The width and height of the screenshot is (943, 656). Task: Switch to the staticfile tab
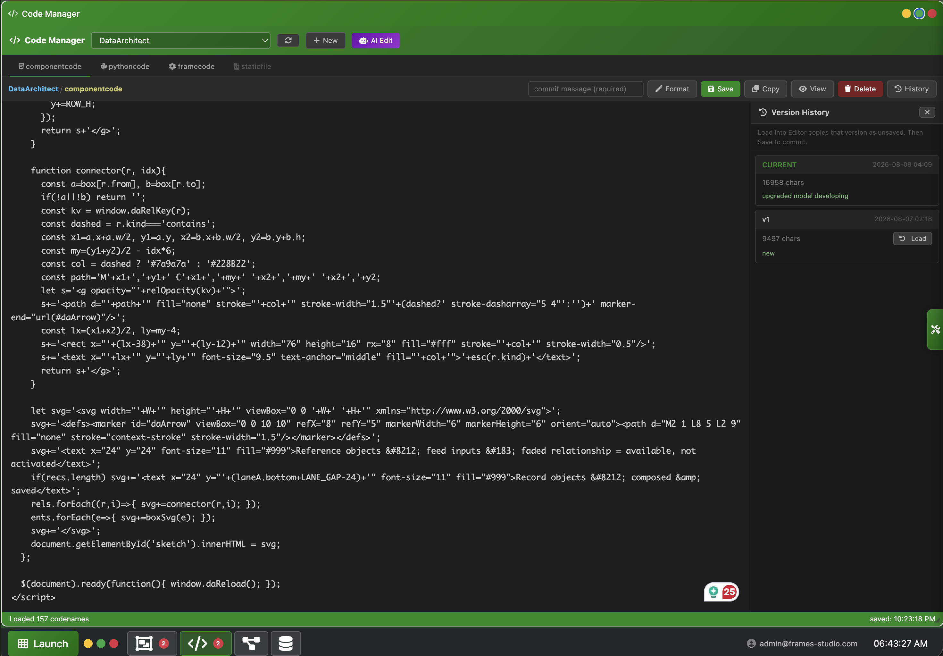[x=252, y=66]
